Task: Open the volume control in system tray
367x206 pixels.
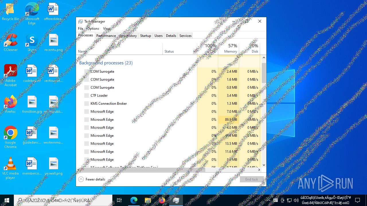Action: [296, 200]
